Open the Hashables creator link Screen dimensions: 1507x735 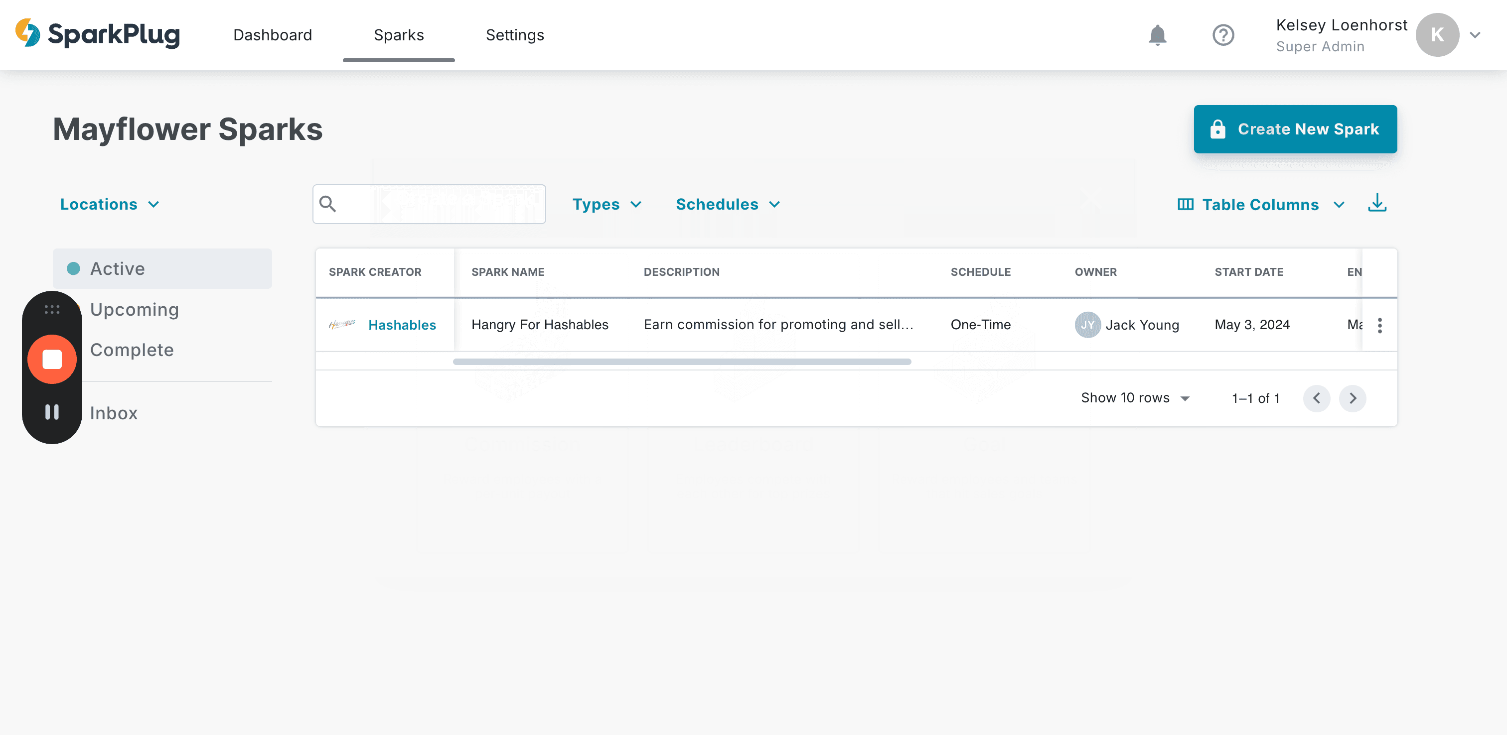pos(402,325)
